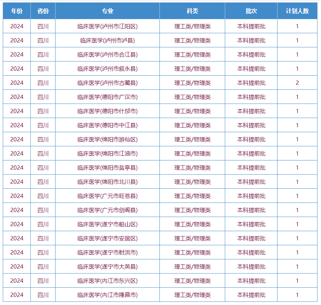Select the 临床医学(绵阳市北川县) cell
Viewport: 321px width, 305px height.
pyautogui.click(x=107, y=182)
